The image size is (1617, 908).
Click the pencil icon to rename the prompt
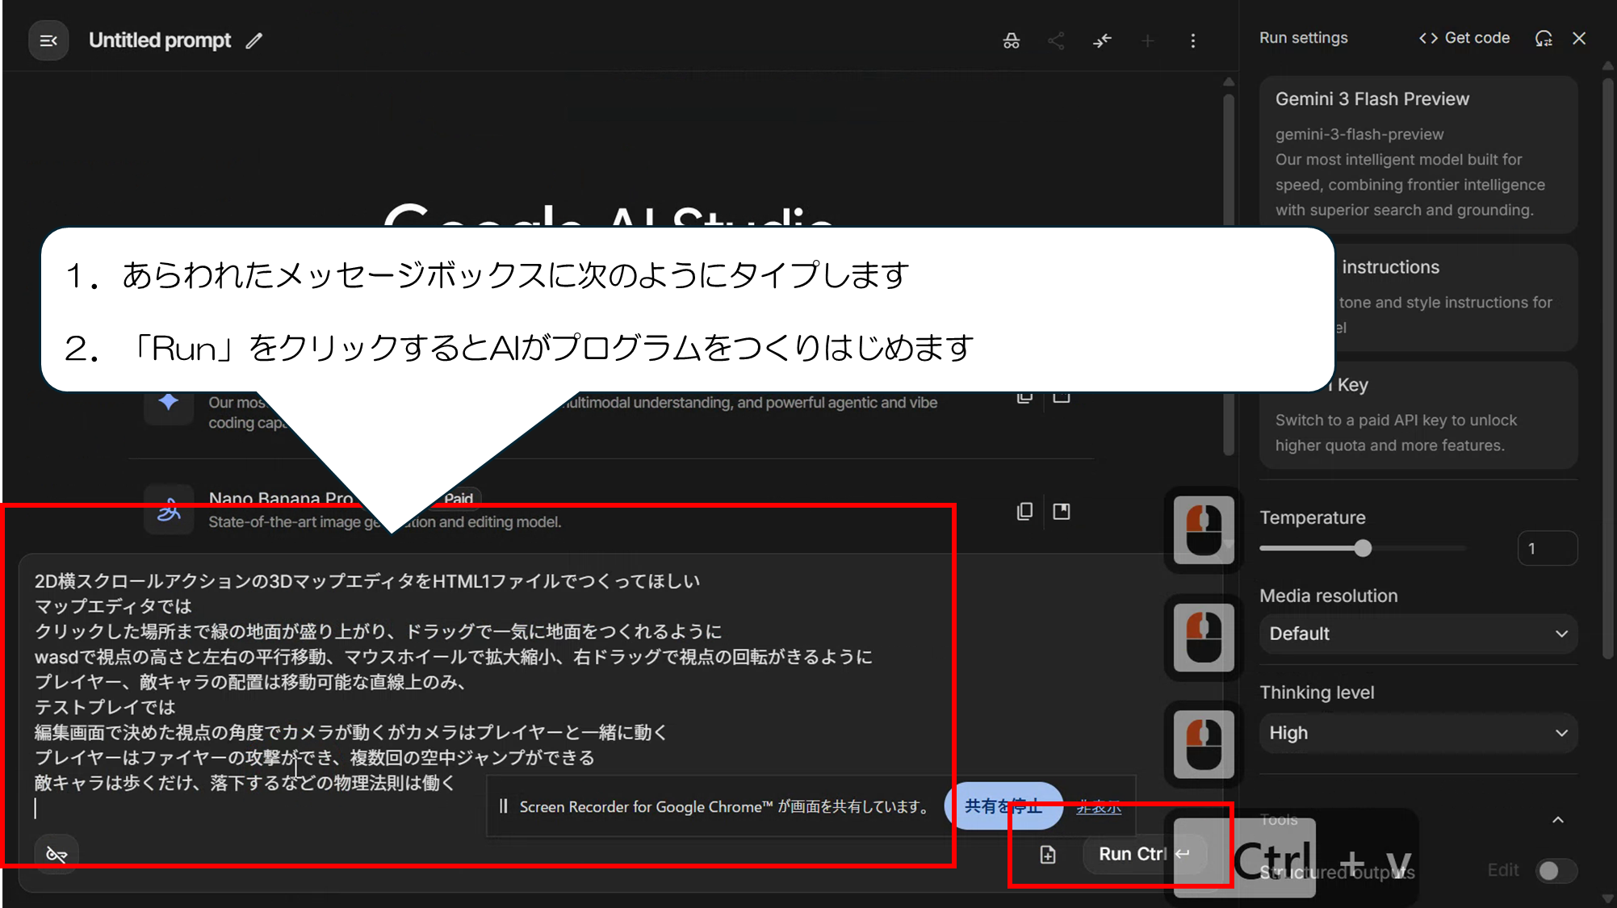(254, 40)
